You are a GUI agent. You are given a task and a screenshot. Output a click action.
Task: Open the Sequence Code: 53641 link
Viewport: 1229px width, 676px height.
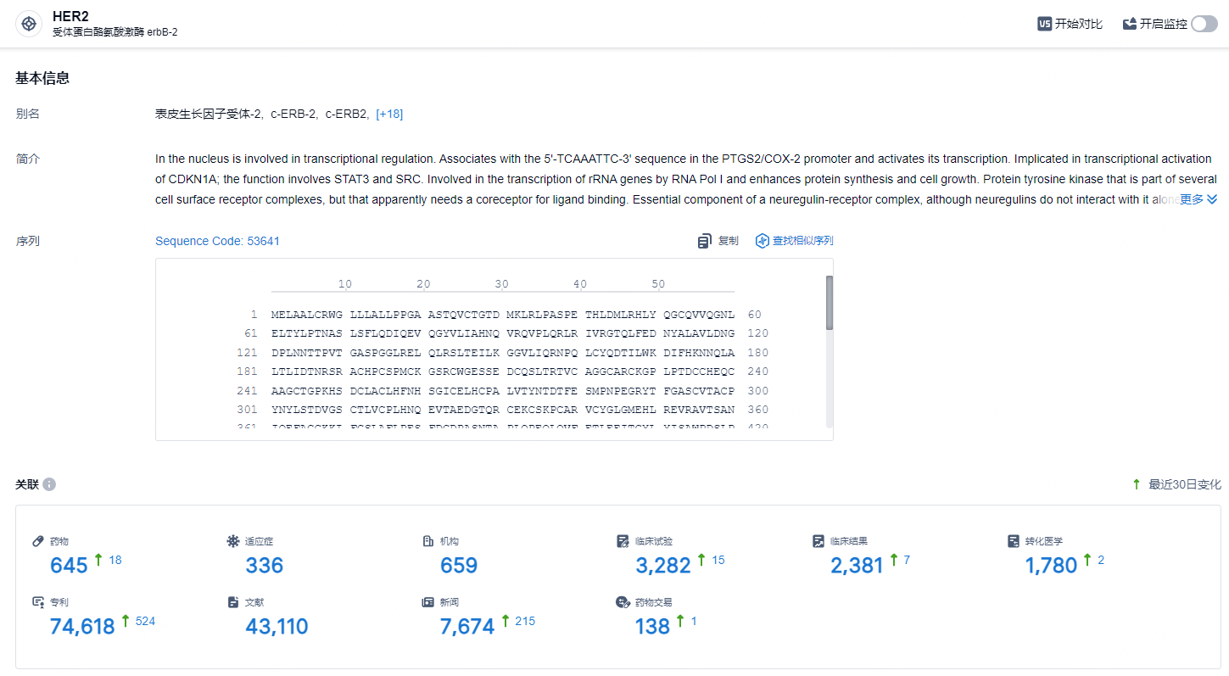[x=217, y=241]
